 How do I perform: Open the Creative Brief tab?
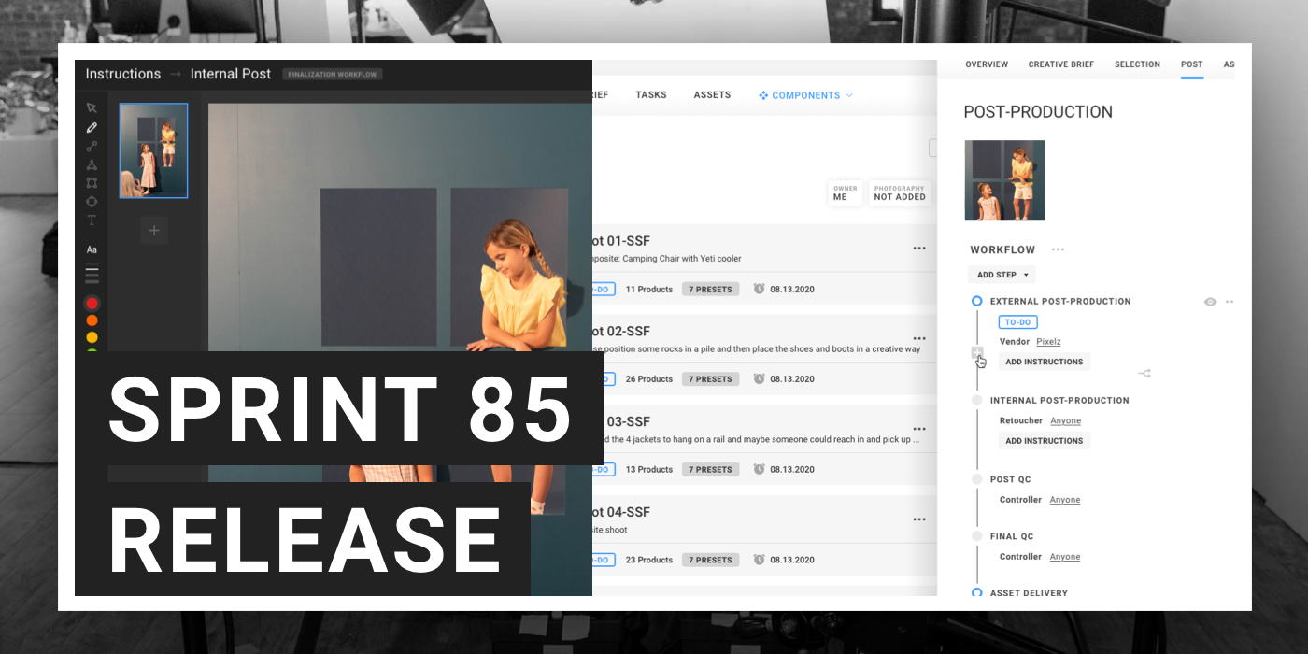coord(1061,64)
